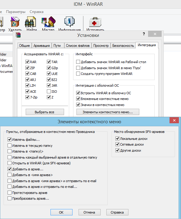Toggle the TAR checkbox
Screen dimensions: 181x219
pyautogui.click(x=49, y=62)
